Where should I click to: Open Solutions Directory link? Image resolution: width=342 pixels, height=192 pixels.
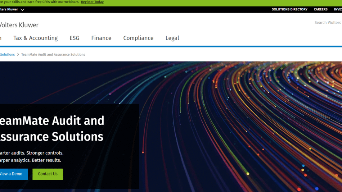[x=289, y=9]
